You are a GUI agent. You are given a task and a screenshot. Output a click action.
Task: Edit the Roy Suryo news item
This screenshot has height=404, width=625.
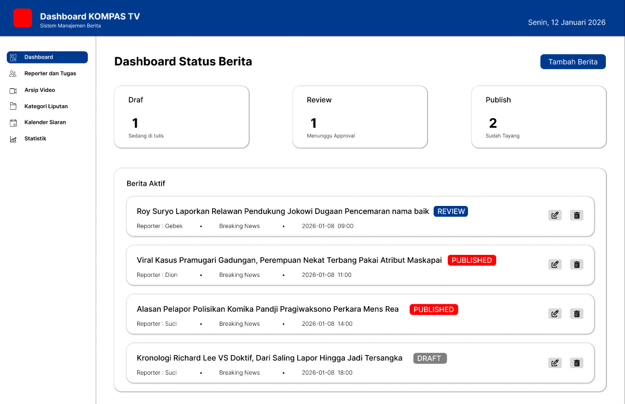pos(555,215)
